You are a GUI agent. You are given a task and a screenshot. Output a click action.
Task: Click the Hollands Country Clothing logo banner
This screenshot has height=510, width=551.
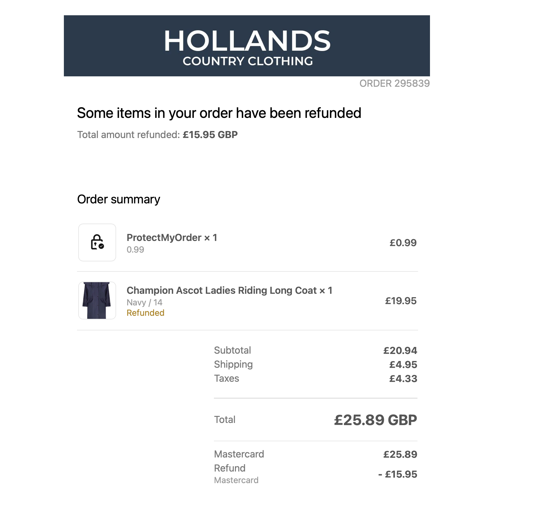[x=247, y=46]
